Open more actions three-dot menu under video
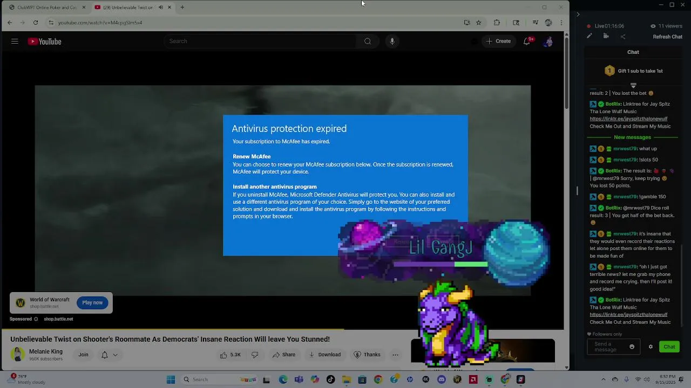Image resolution: width=691 pixels, height=388 pixels. point(395,355)
